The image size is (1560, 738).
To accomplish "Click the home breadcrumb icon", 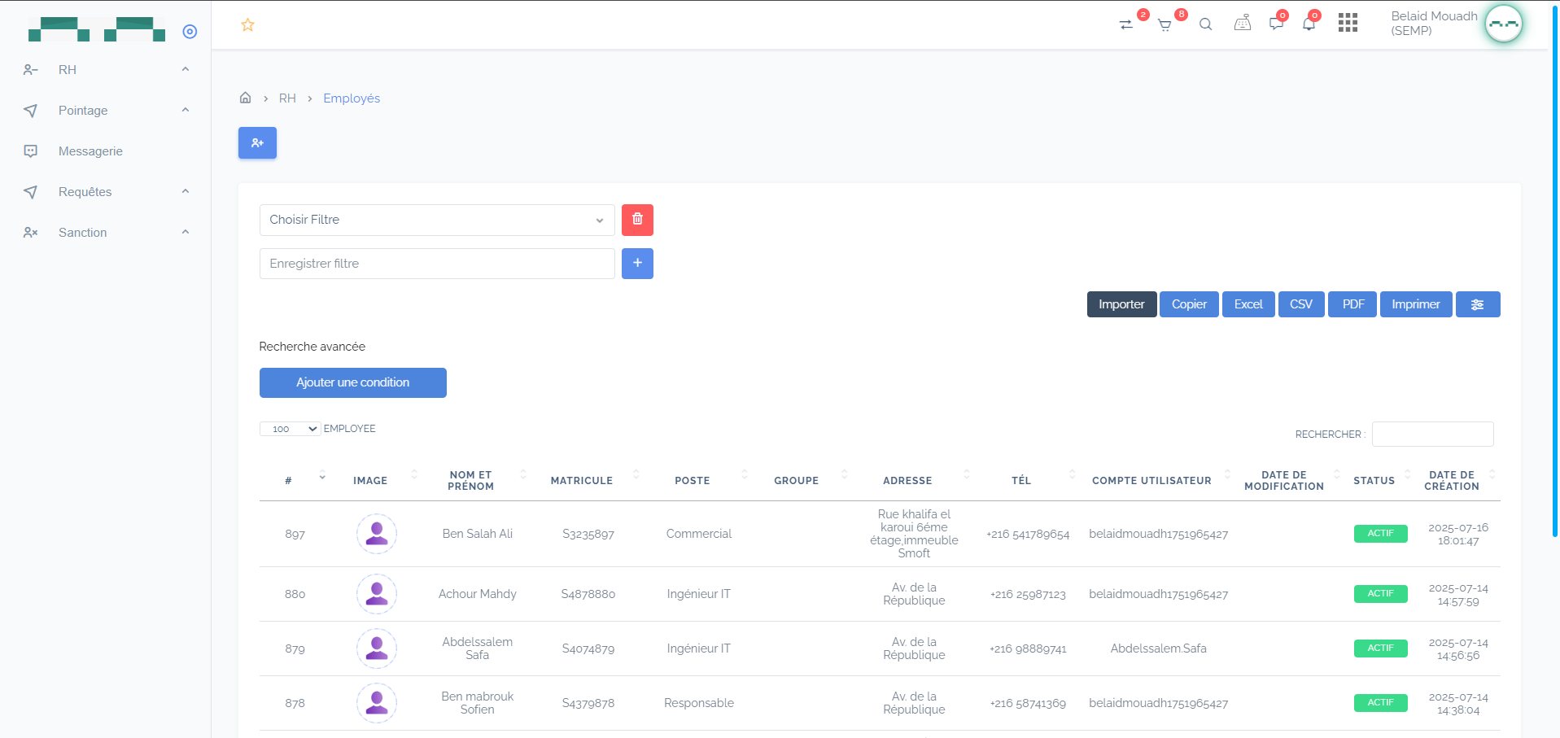I will click(245, 98).
